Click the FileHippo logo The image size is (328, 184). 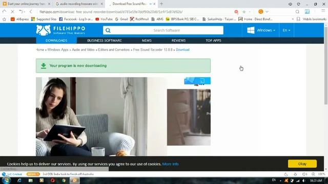pyautogui.click(x=60, y=30)
